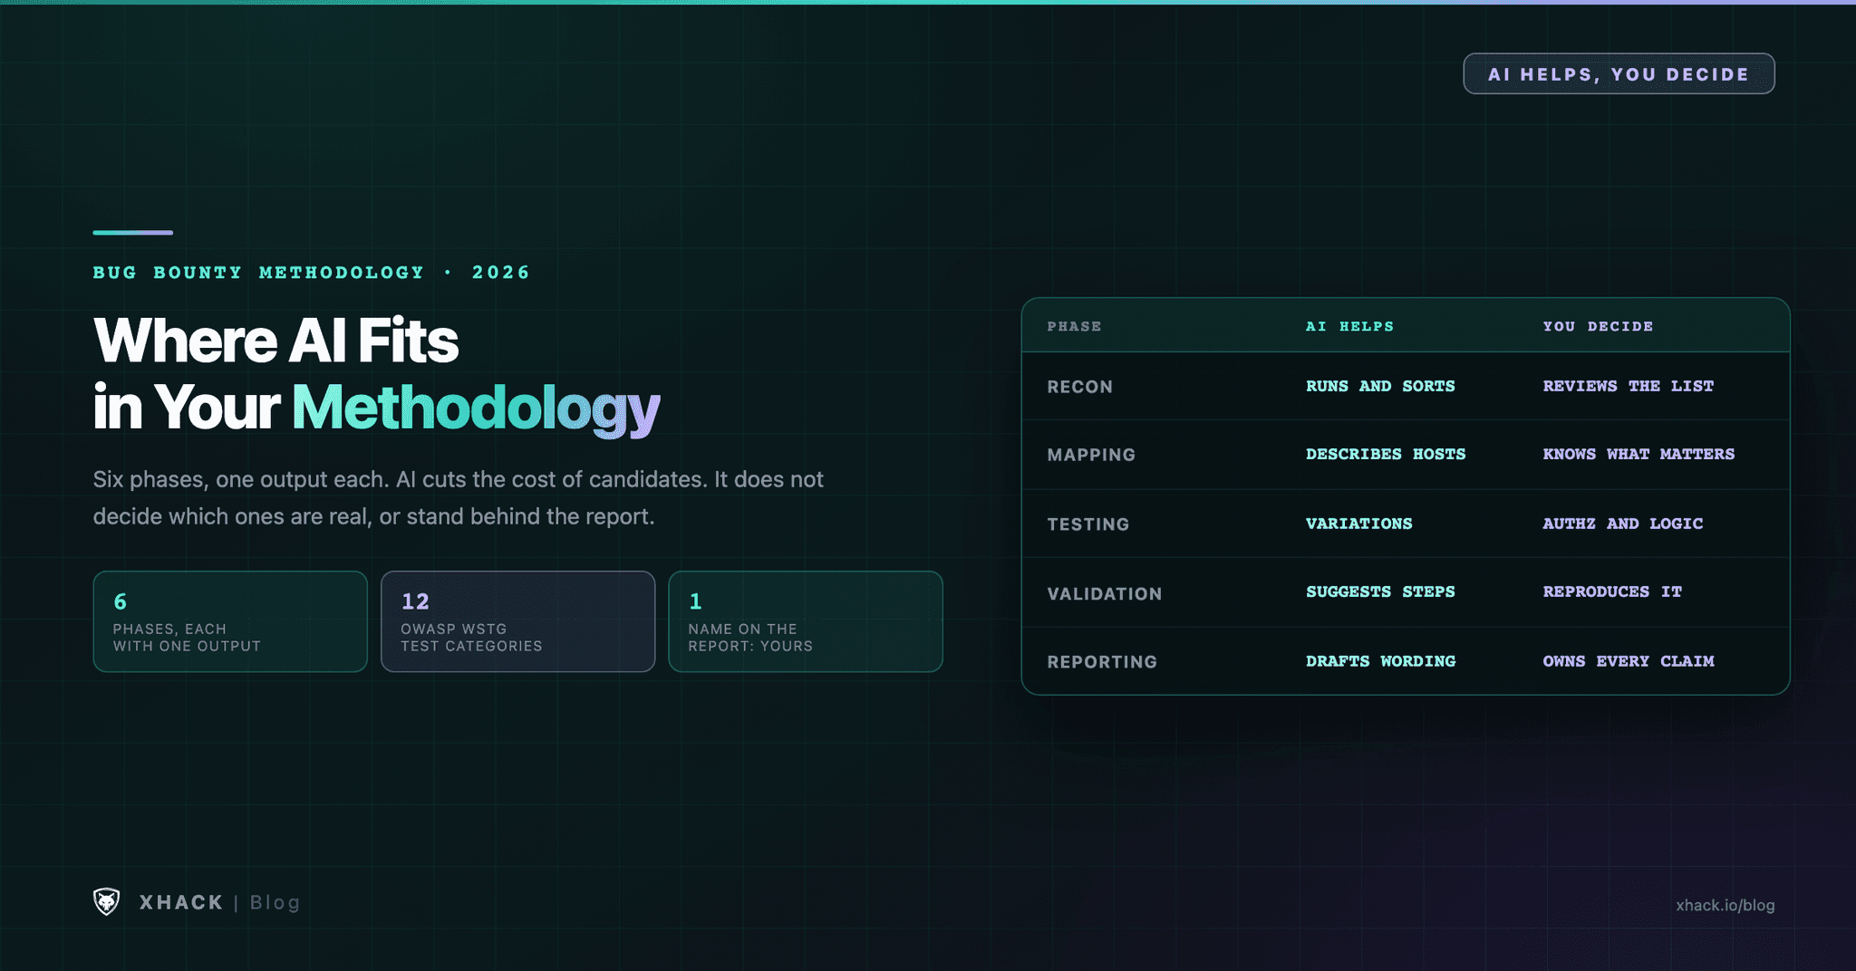The image size is (1856, 971).
Task: Click the 'SUGGESTS STEPS' cell
Action: tap(1380, 591)
